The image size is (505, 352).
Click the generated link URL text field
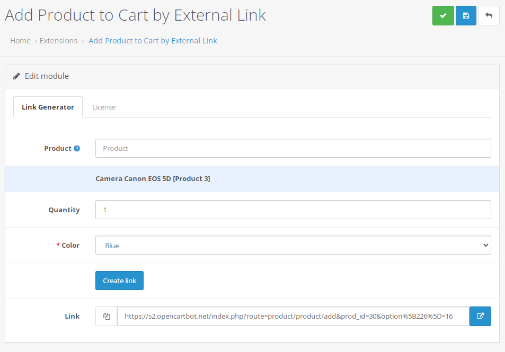click(x=293, y=316)
